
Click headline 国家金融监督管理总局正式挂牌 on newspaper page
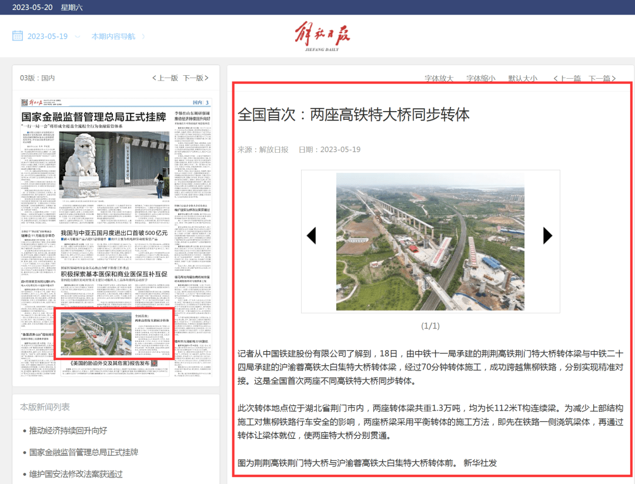(x=93, y=117)
